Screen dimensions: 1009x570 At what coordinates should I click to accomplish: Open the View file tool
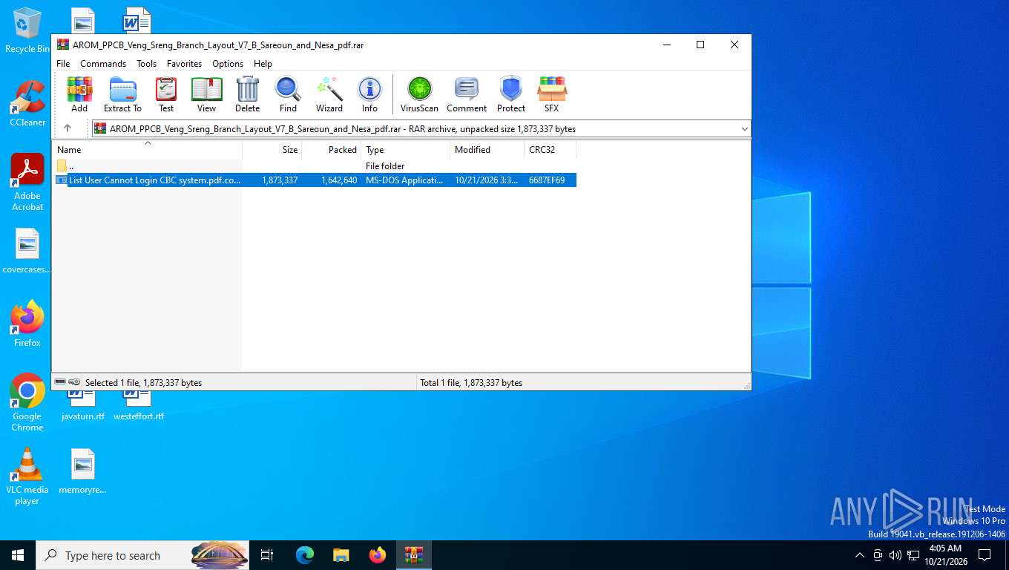coord(206,94)
